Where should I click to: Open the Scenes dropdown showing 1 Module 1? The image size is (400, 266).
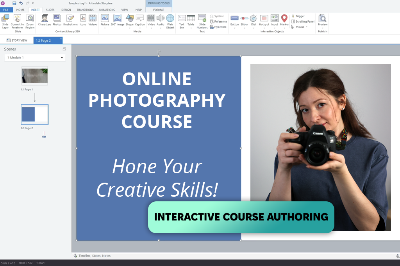point(35,58)
